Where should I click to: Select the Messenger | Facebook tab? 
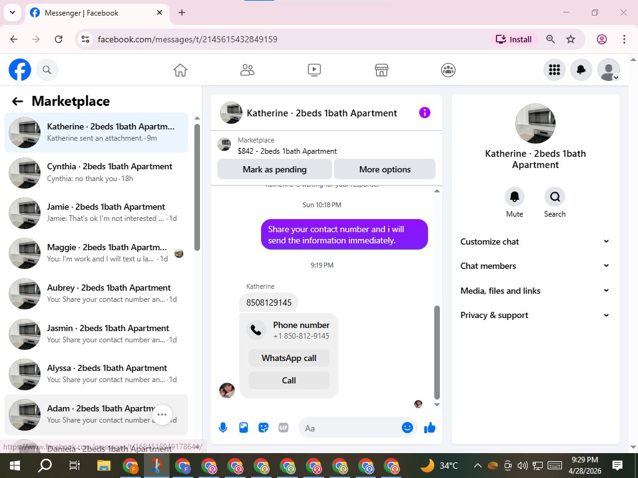click(x=96, y=13)
